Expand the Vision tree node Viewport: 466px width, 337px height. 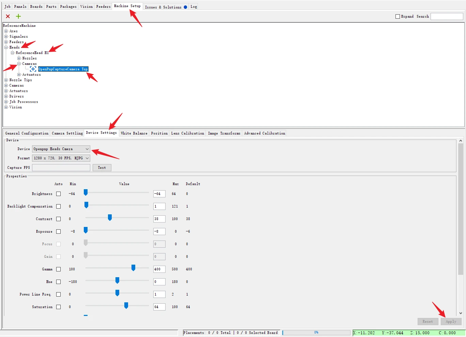click(6, 107)
